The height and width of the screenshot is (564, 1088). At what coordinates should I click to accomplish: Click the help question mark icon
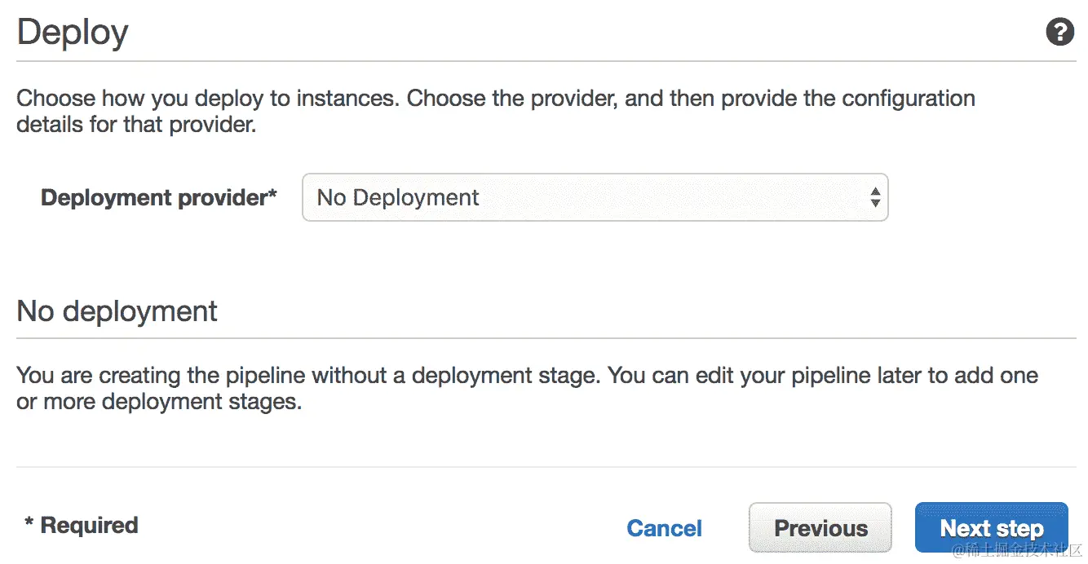[x=1059, y=33]
